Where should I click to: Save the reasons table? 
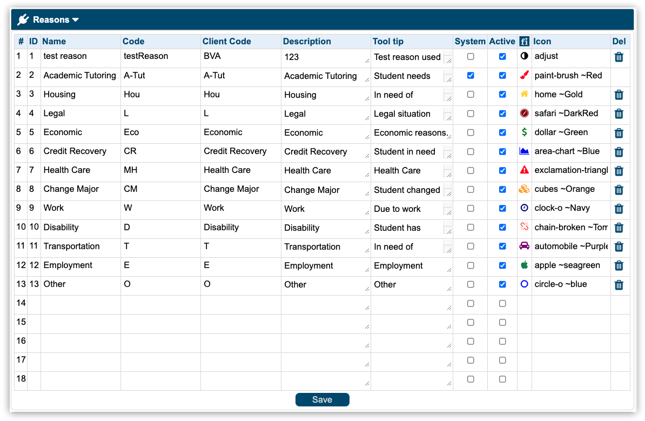(x=322, y=400)
